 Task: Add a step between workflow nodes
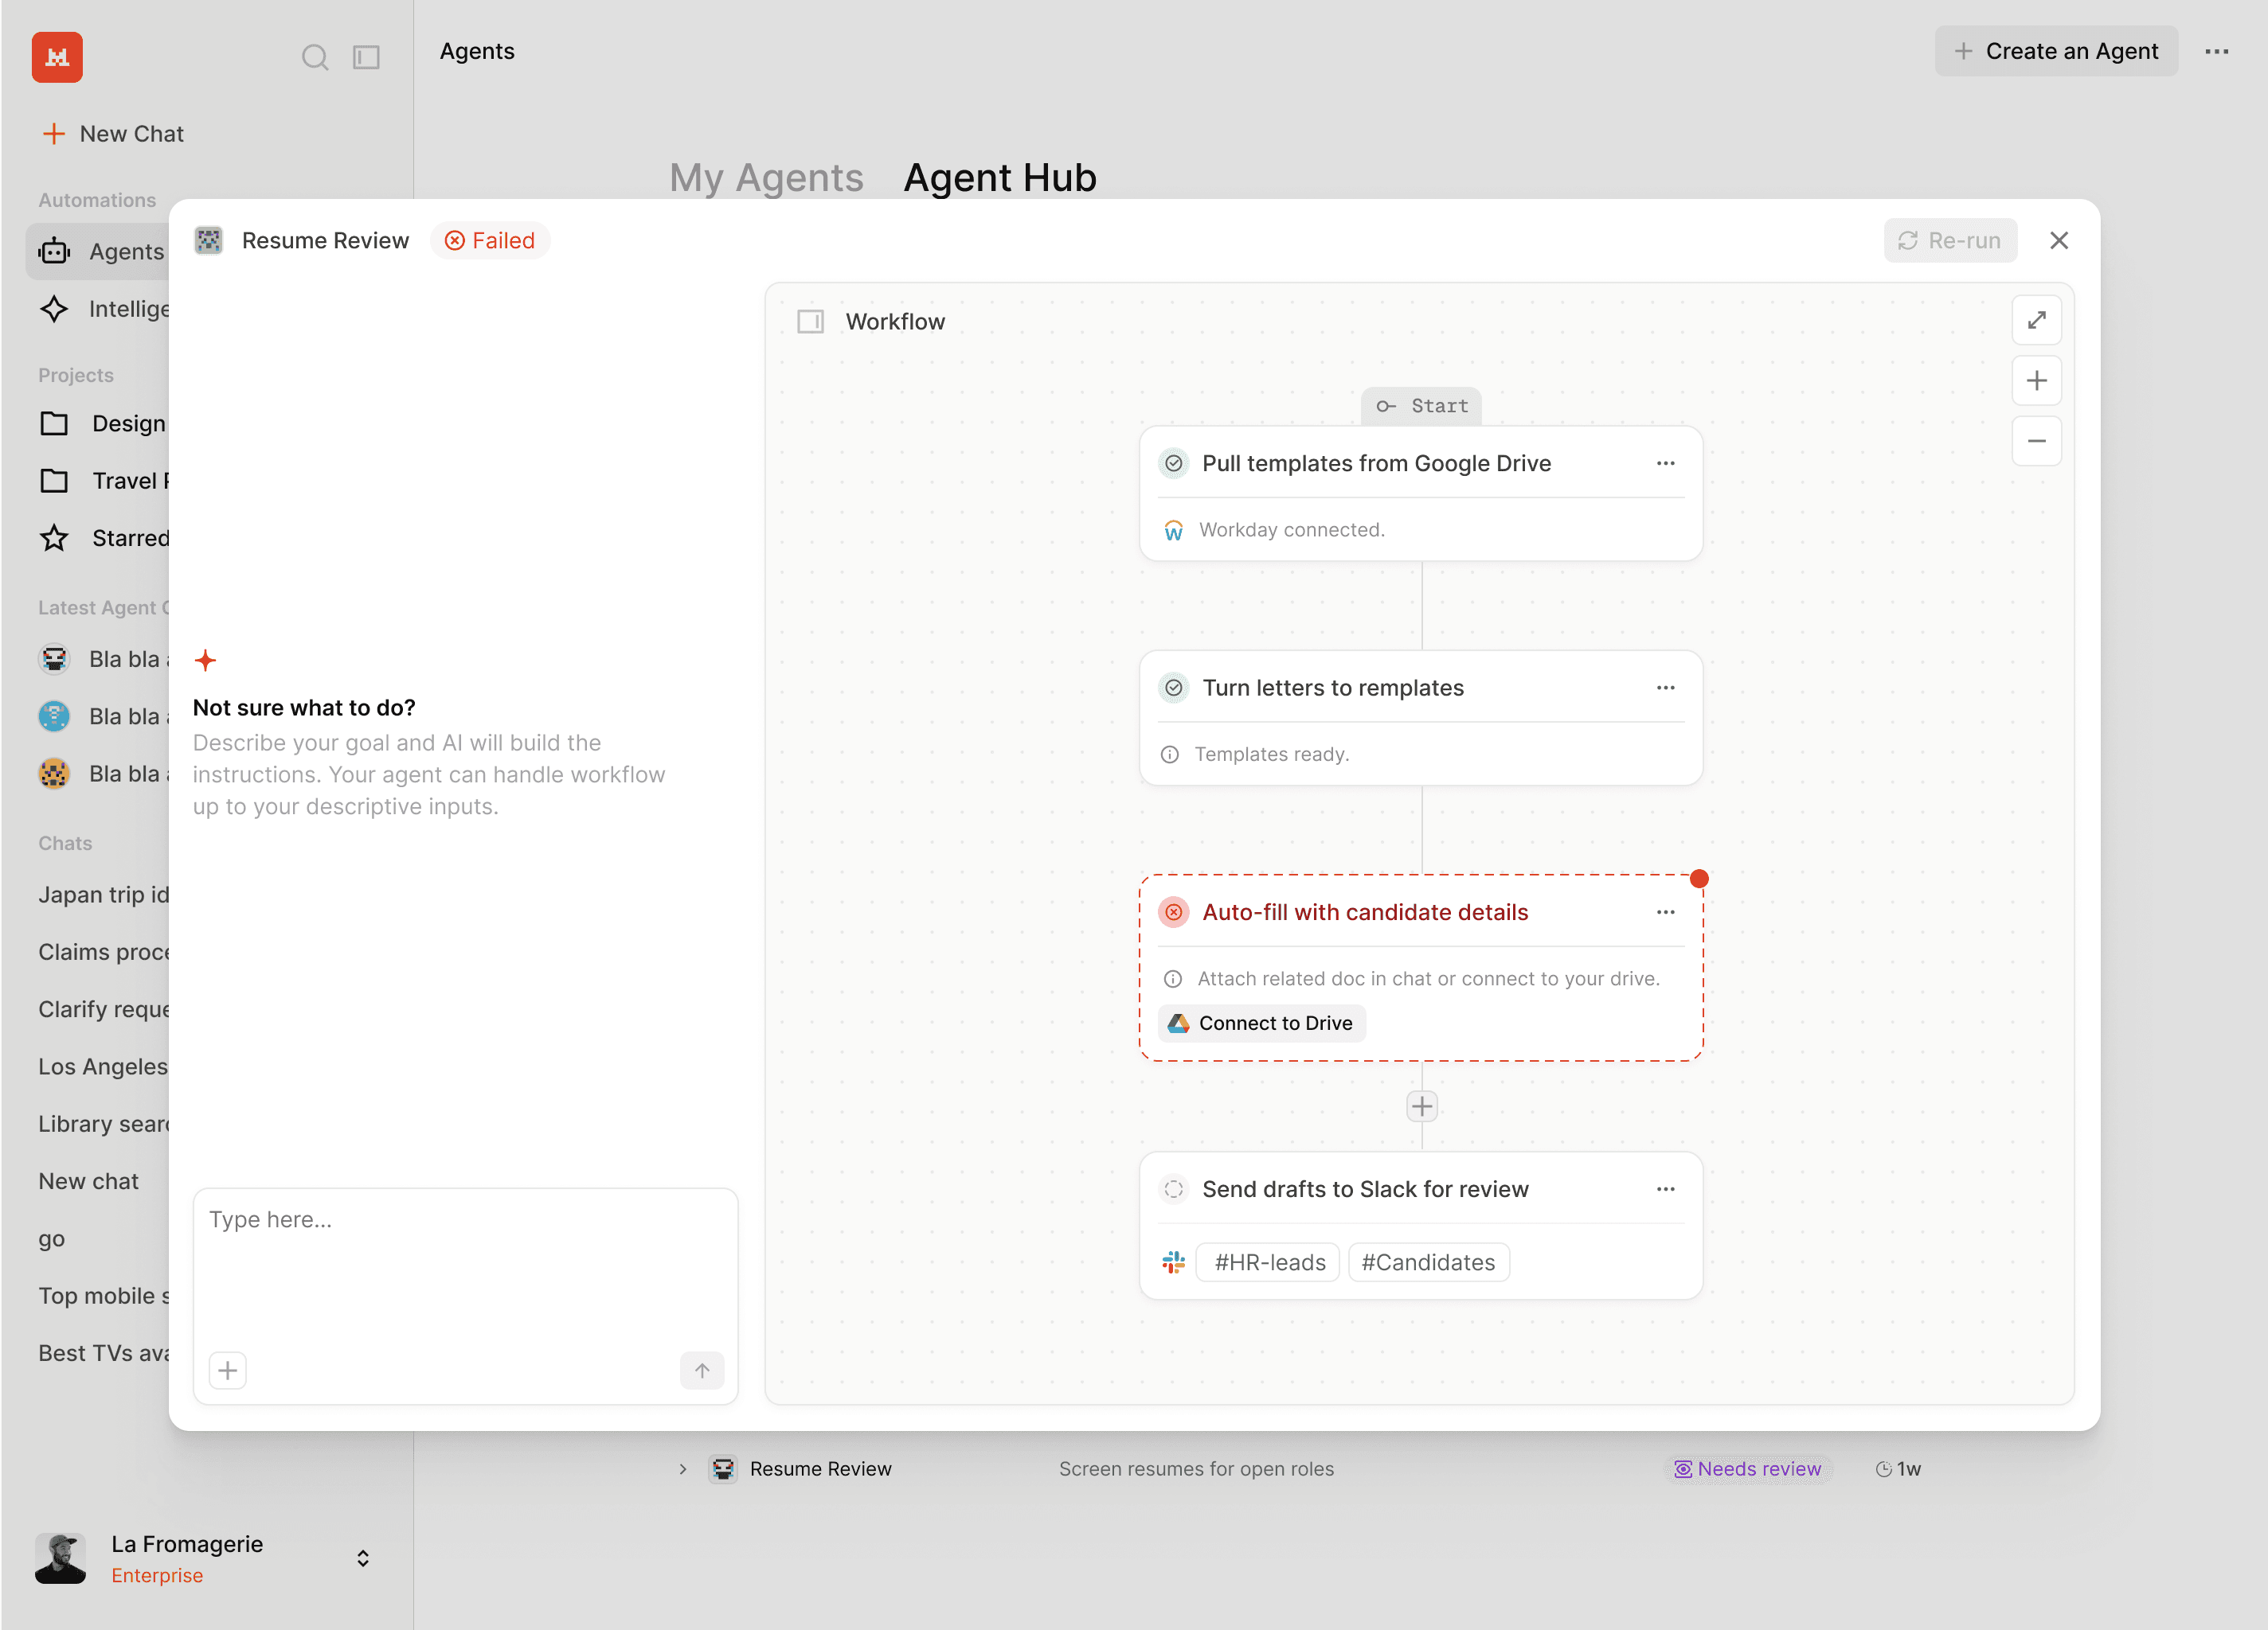tap(1421, 1106)
